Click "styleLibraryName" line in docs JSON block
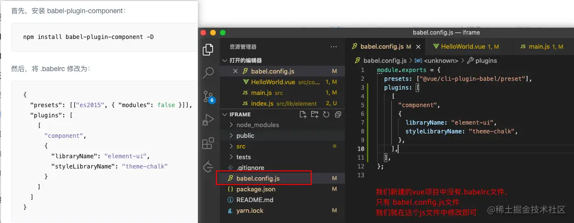The width and height of the screenshot is (574, 223). point(109,166)
